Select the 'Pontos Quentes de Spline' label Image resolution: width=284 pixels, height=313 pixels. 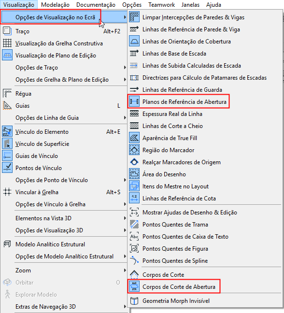[x=175, y=261]
